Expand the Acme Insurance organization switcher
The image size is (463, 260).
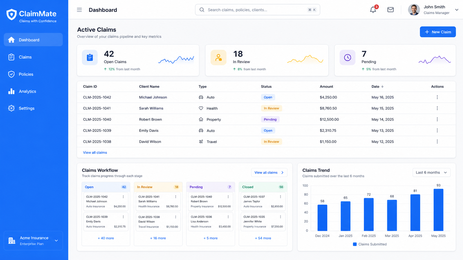tap(33, 240)
